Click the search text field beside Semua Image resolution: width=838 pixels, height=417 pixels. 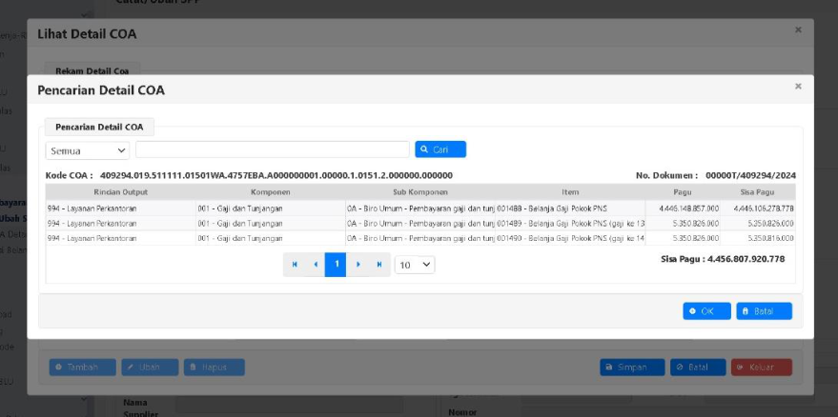(272, 149)
